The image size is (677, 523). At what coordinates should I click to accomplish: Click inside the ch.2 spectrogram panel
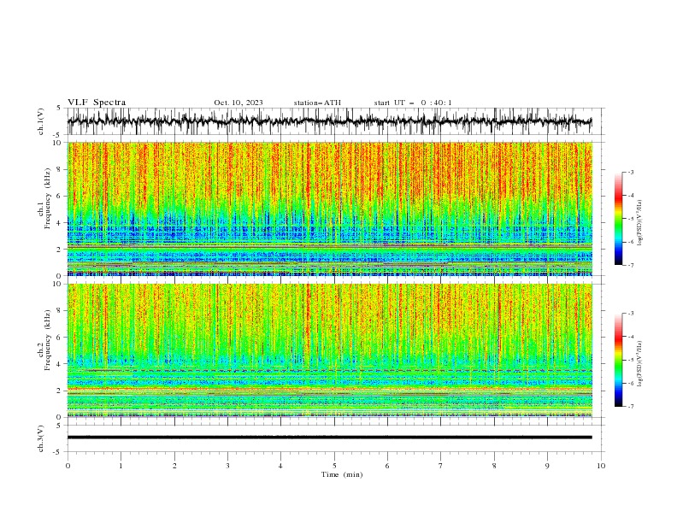click(330, 350)
